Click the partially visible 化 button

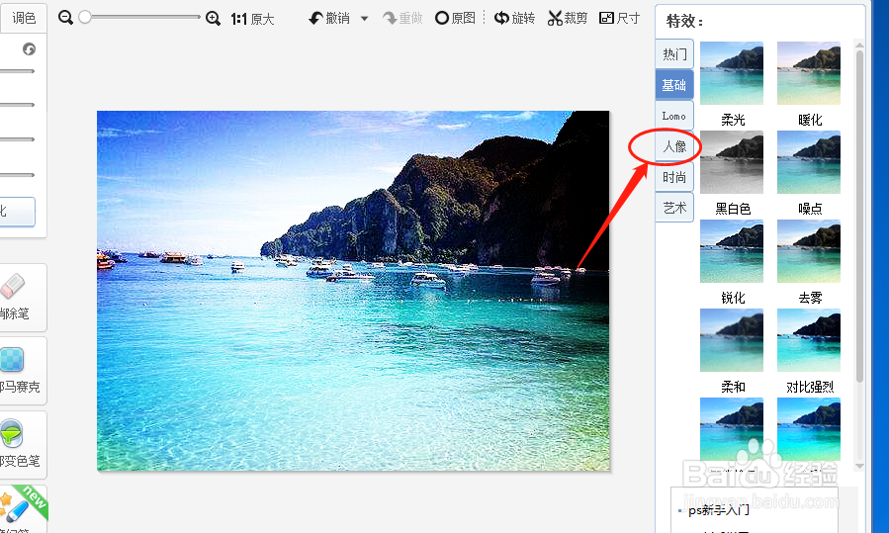click(x=17, y=212)
